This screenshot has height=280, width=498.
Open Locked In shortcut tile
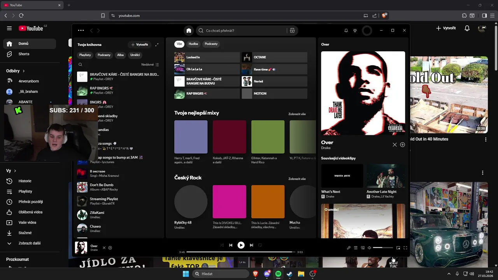207,57
